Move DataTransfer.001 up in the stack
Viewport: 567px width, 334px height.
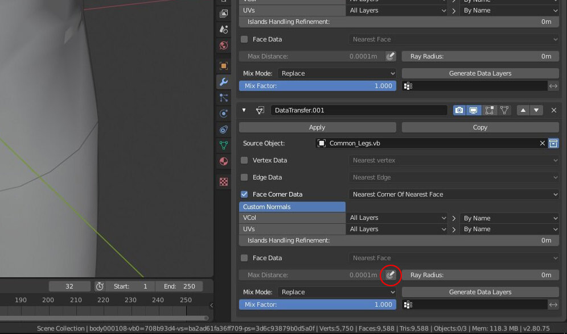click(523, 110)
